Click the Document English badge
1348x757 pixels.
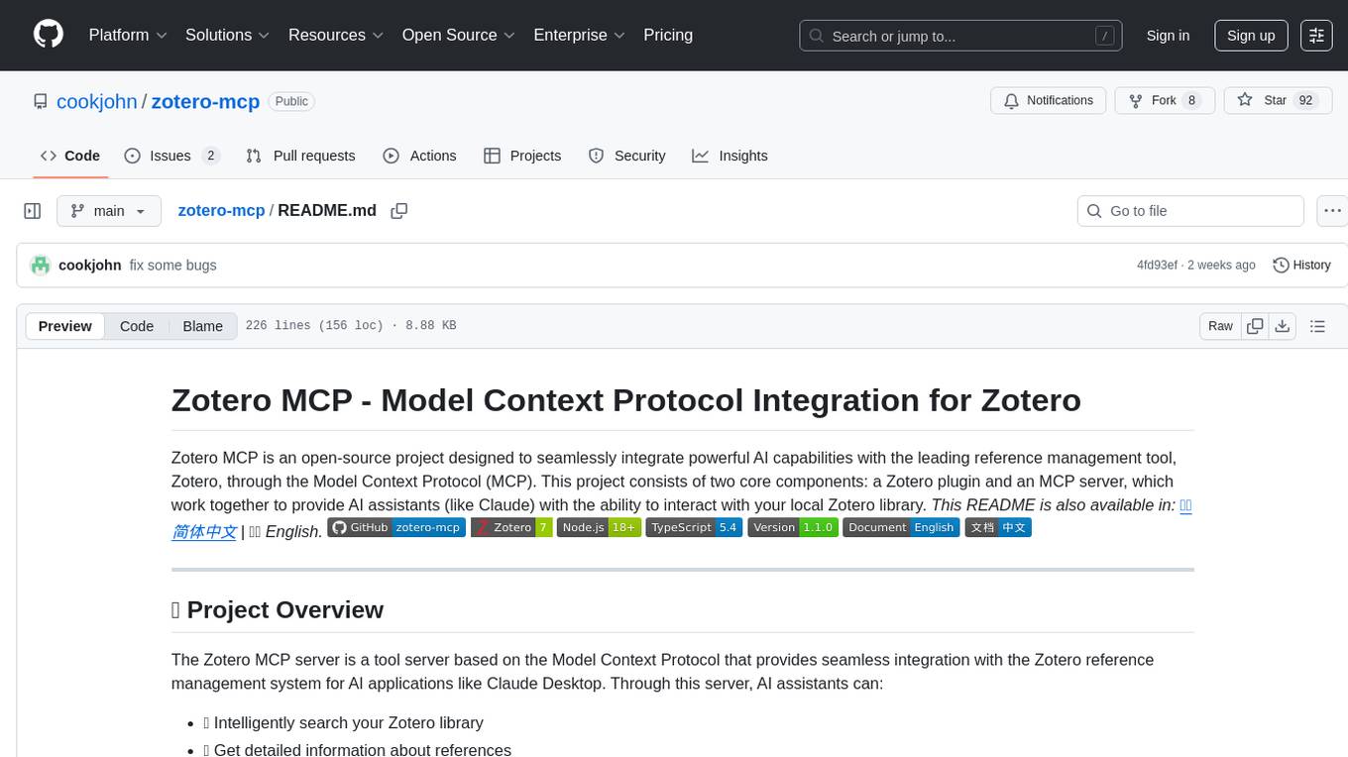pos(901,527)
